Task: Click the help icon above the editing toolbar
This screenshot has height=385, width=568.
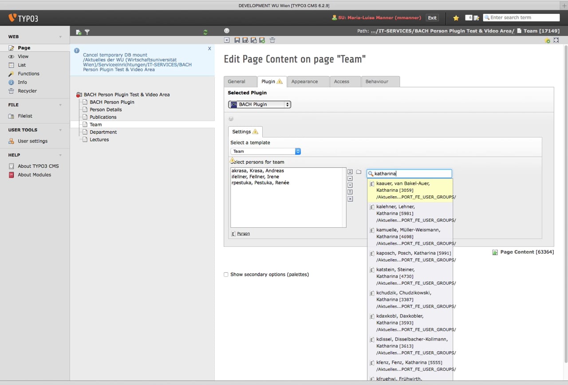Action: [227, 31]
